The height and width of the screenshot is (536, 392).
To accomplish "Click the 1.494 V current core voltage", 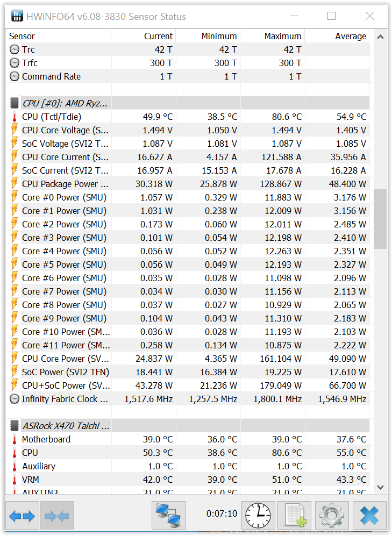I will [x=158, y=130].
